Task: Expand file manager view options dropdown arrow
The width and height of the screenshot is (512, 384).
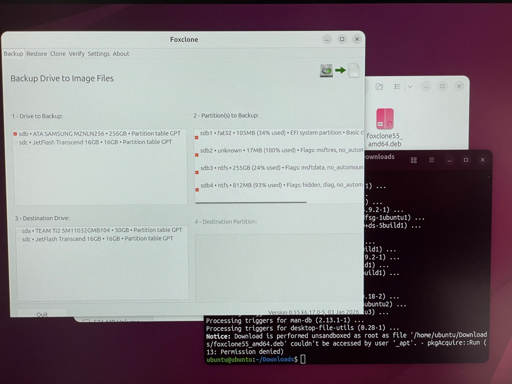Action: click(x=410, y=86)
